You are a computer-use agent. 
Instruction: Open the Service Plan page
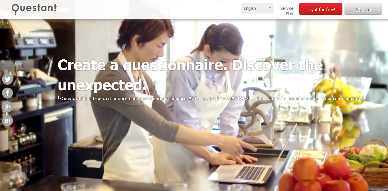(287, 11)
